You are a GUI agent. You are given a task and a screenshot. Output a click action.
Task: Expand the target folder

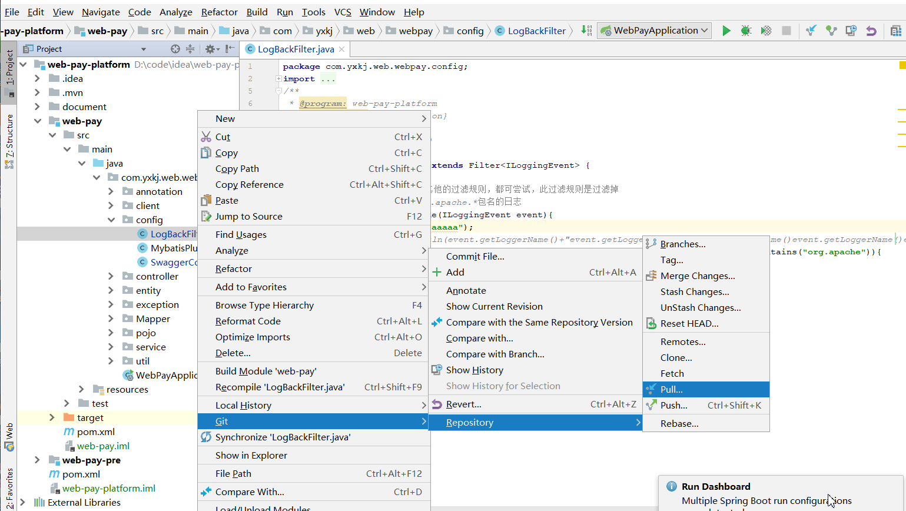52,417
